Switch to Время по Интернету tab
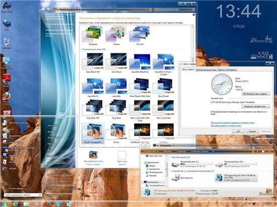277x207 pixels. [227, 70]
